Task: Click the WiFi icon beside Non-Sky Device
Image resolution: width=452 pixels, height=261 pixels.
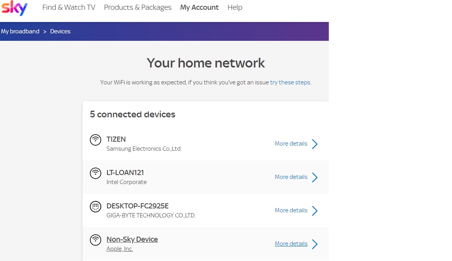Action: 95,240
